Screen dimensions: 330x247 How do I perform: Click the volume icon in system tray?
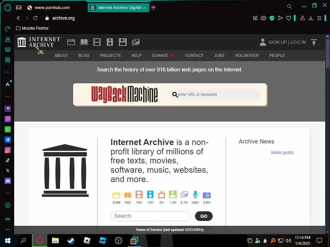click(288, 241)
